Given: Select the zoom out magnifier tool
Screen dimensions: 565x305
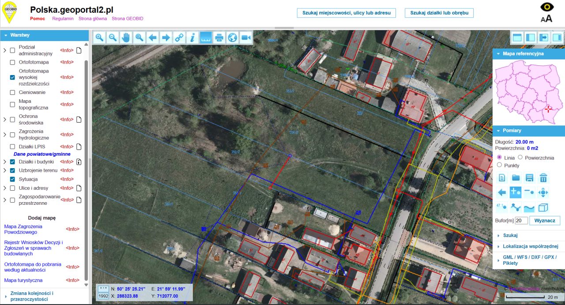Looking at the screenshot, I should point(113,38).
